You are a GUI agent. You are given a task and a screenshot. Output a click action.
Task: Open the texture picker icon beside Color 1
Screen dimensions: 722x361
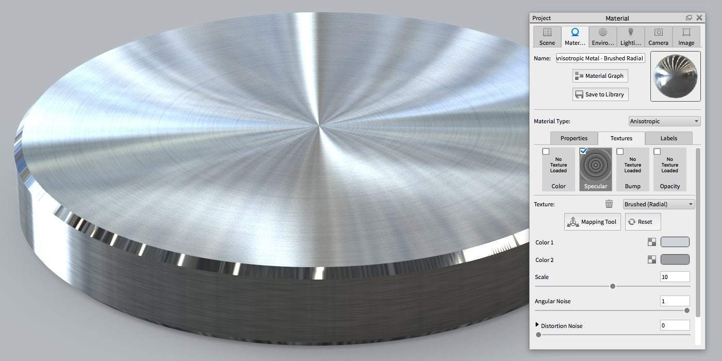point(652,242)
